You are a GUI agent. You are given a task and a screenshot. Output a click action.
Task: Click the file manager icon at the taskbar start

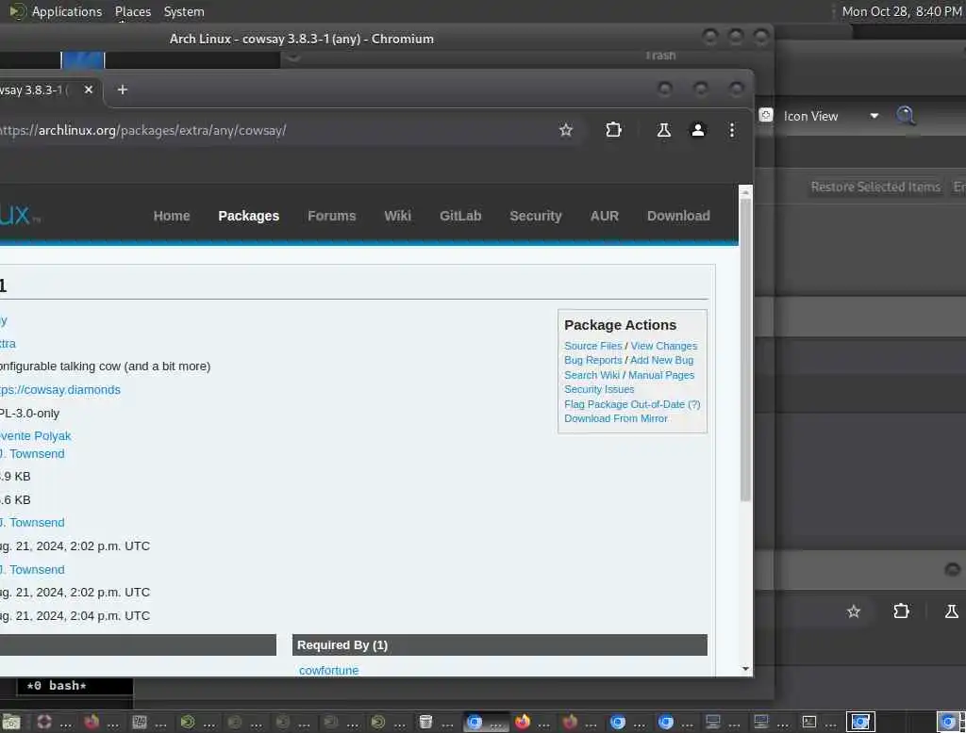pyautogui.click(x=11, y=722)
